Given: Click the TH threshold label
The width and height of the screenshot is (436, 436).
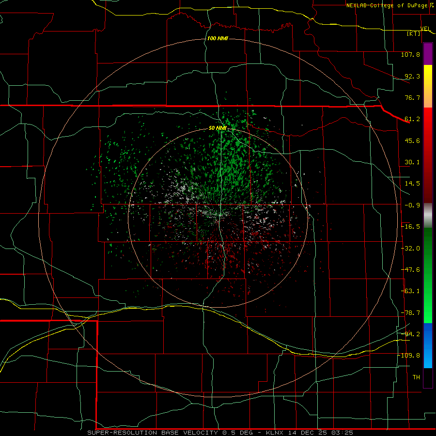Looking at the screenshot, I should click(x=416, y=377).
